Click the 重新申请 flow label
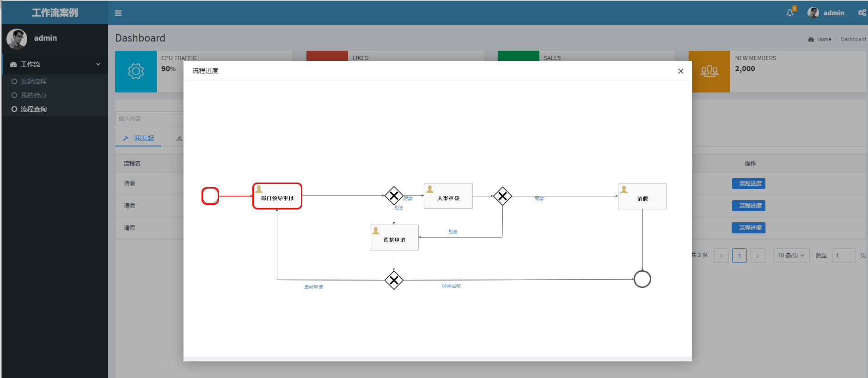 pyautogui.click(x=313, y=287)
